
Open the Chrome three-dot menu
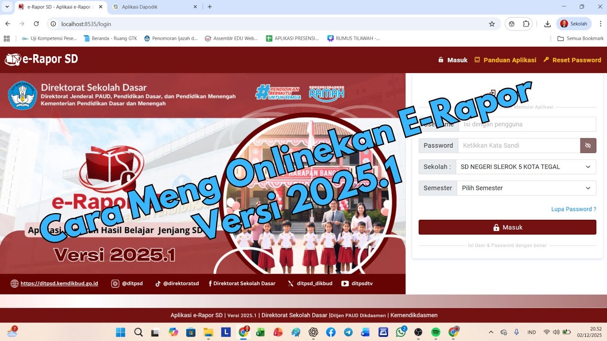600,24
